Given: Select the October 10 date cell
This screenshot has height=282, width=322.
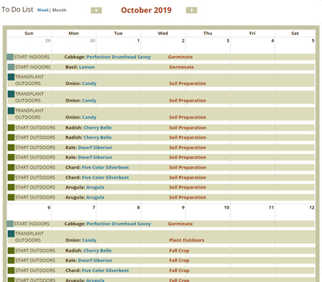Looking at the screenshot, I should pyautogui.click(x=207, y=212).
